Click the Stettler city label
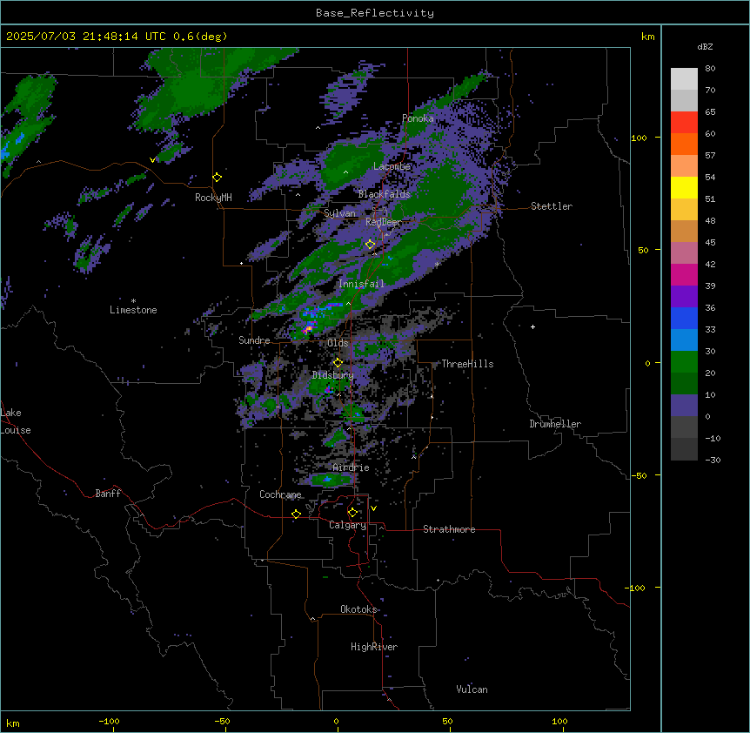This screenshot has height=733, width=750. [552, 206]
